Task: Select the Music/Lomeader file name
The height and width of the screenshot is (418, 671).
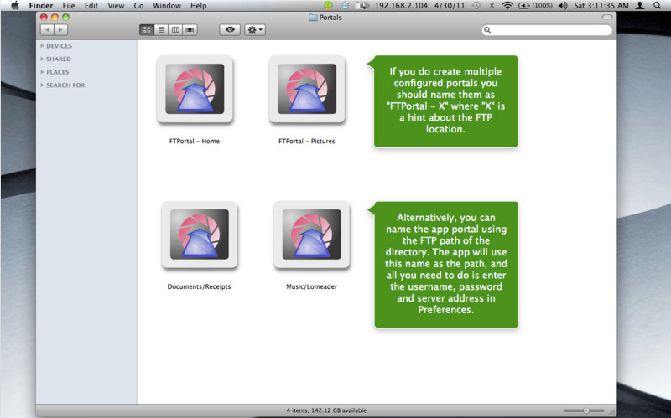Action: (311, 286)
